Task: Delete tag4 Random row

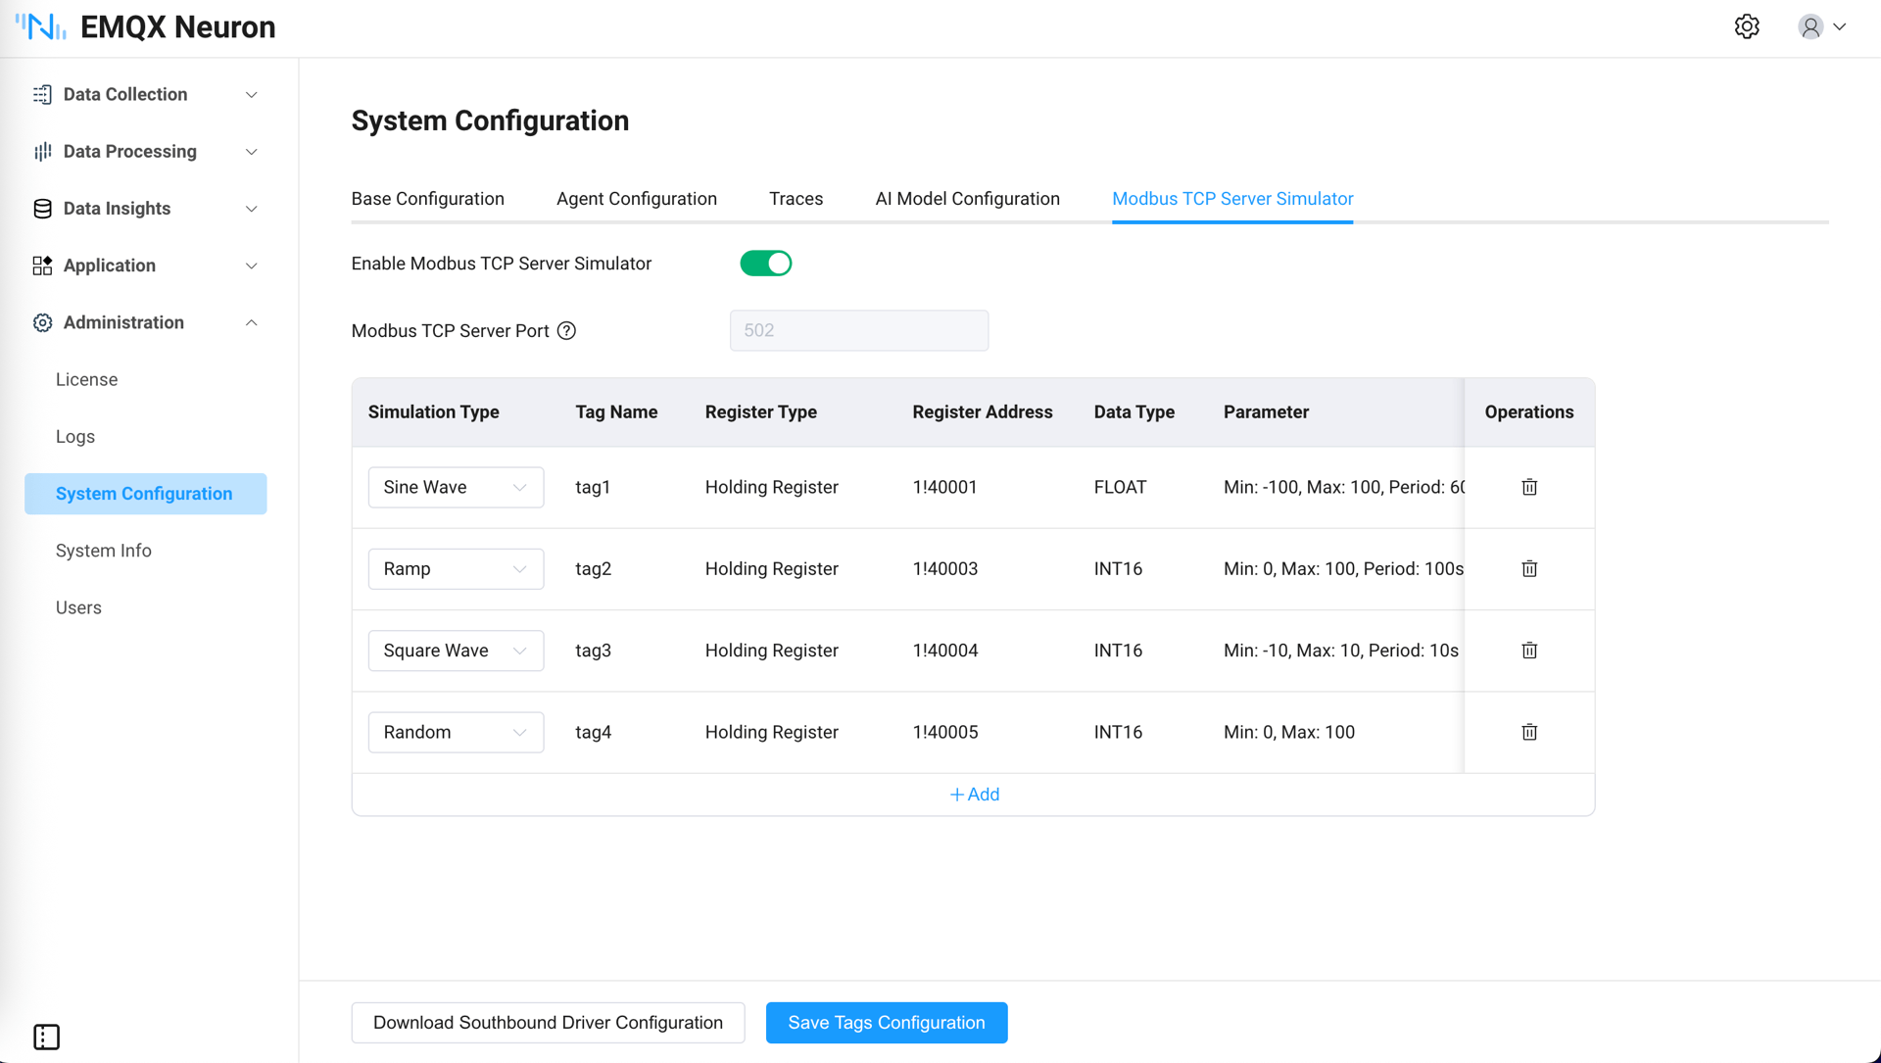Action: pos(1528,732)
